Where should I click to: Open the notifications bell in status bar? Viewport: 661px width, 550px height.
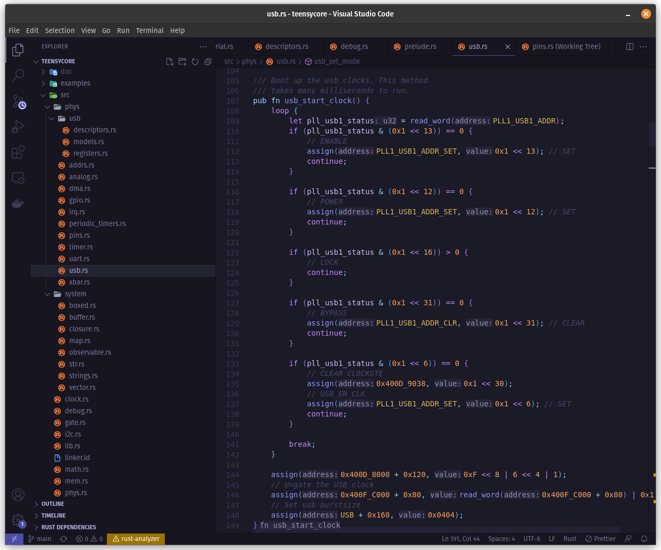tap(644, 539)
